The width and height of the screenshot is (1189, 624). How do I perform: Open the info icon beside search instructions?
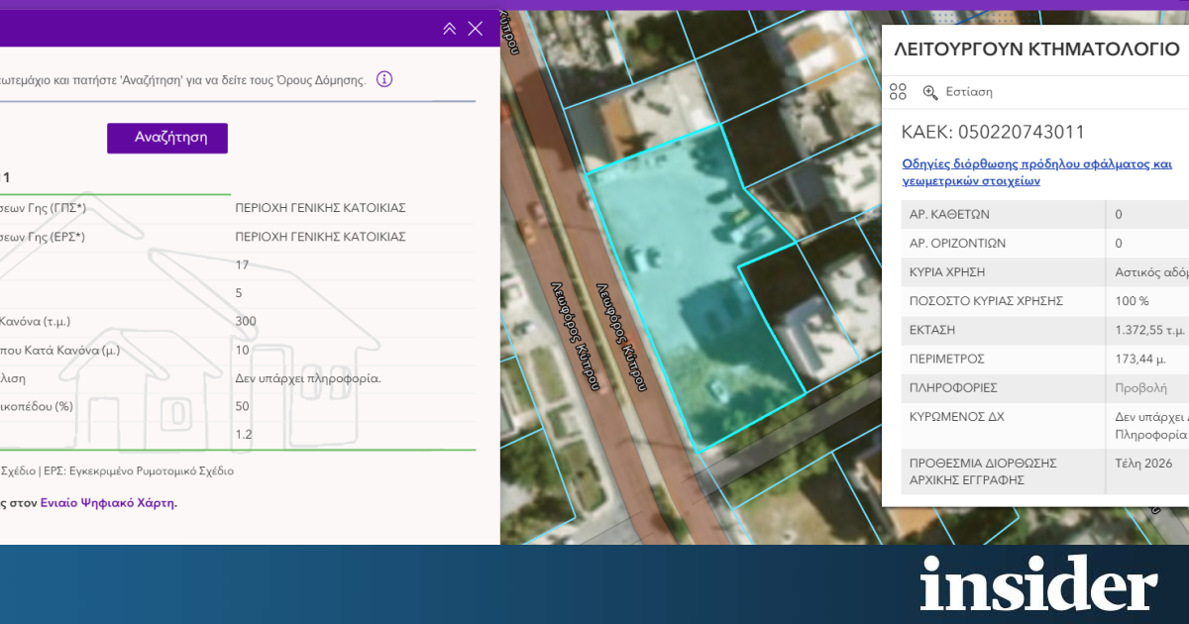point(384,79)
